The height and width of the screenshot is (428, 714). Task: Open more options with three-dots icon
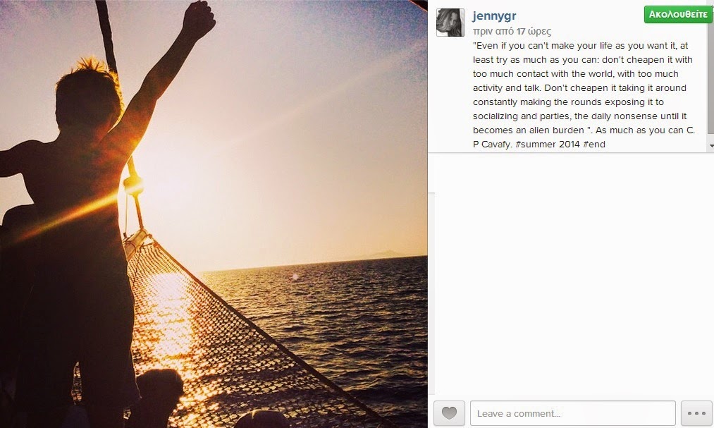[696, 413]
